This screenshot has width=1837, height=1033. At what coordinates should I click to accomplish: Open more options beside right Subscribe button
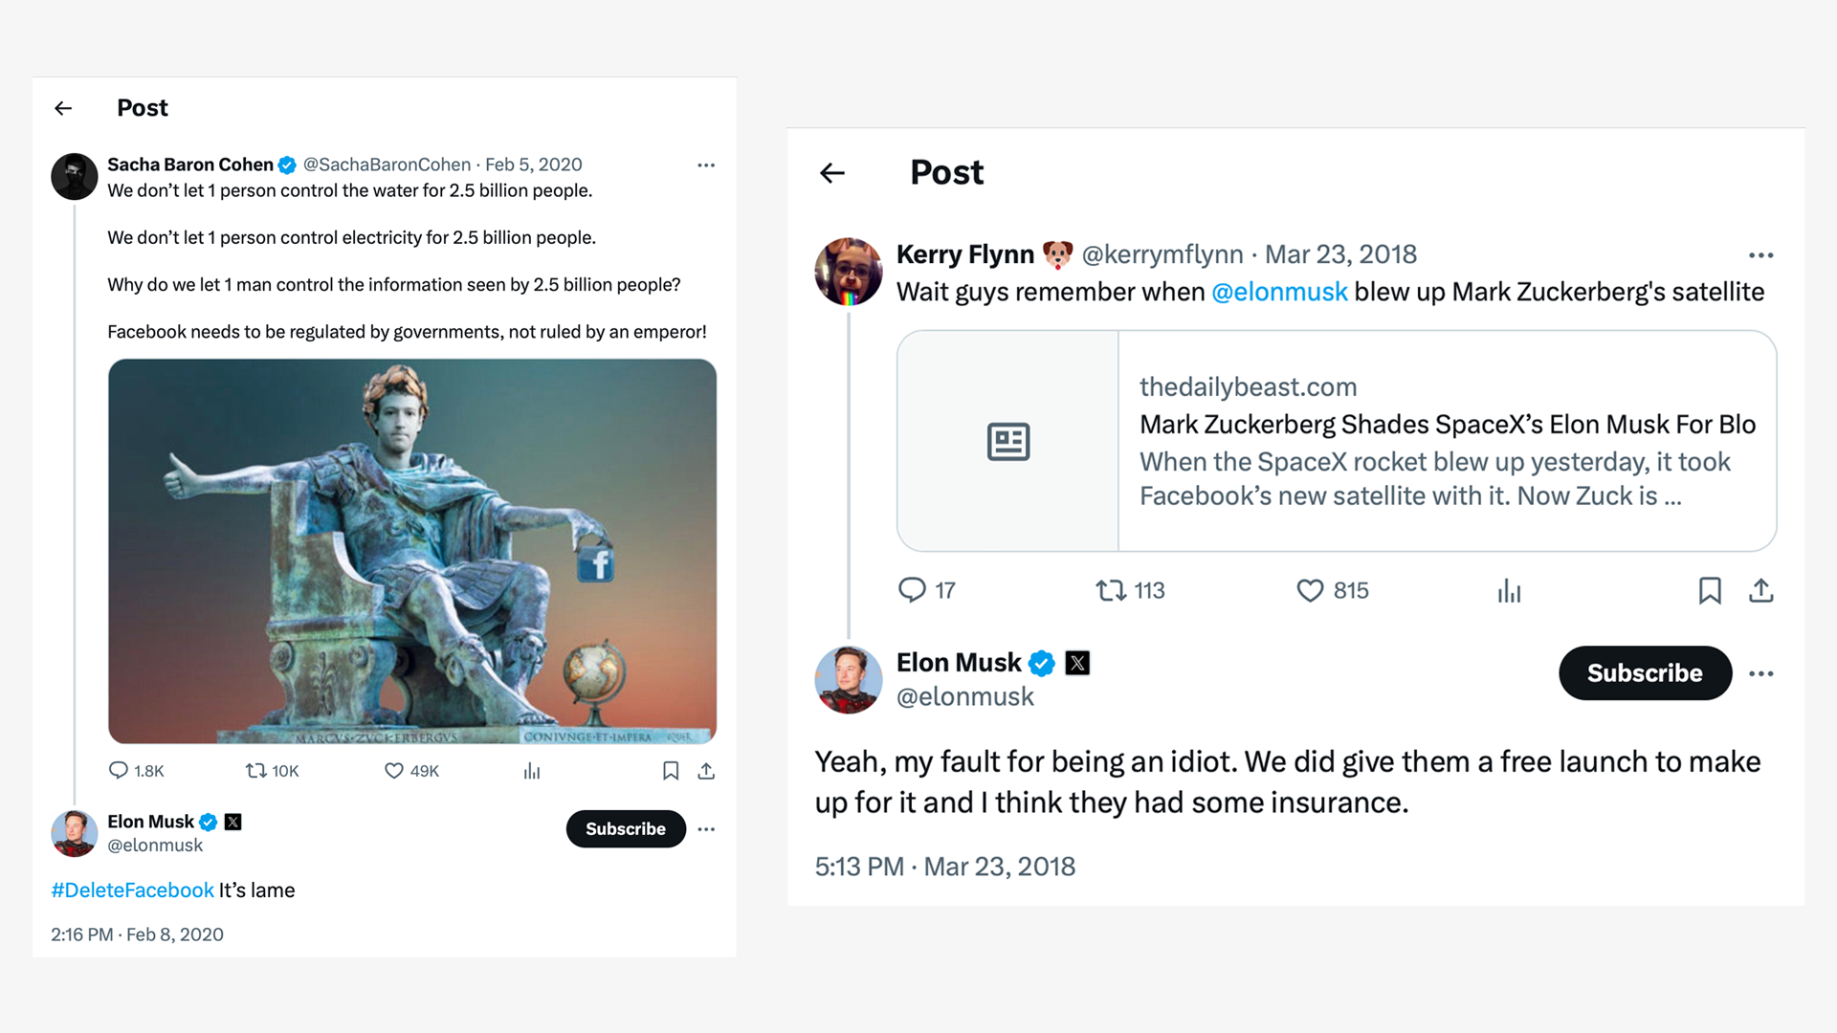1760,674
